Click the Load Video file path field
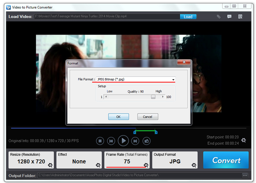256x183 pixels. point(107,17)
